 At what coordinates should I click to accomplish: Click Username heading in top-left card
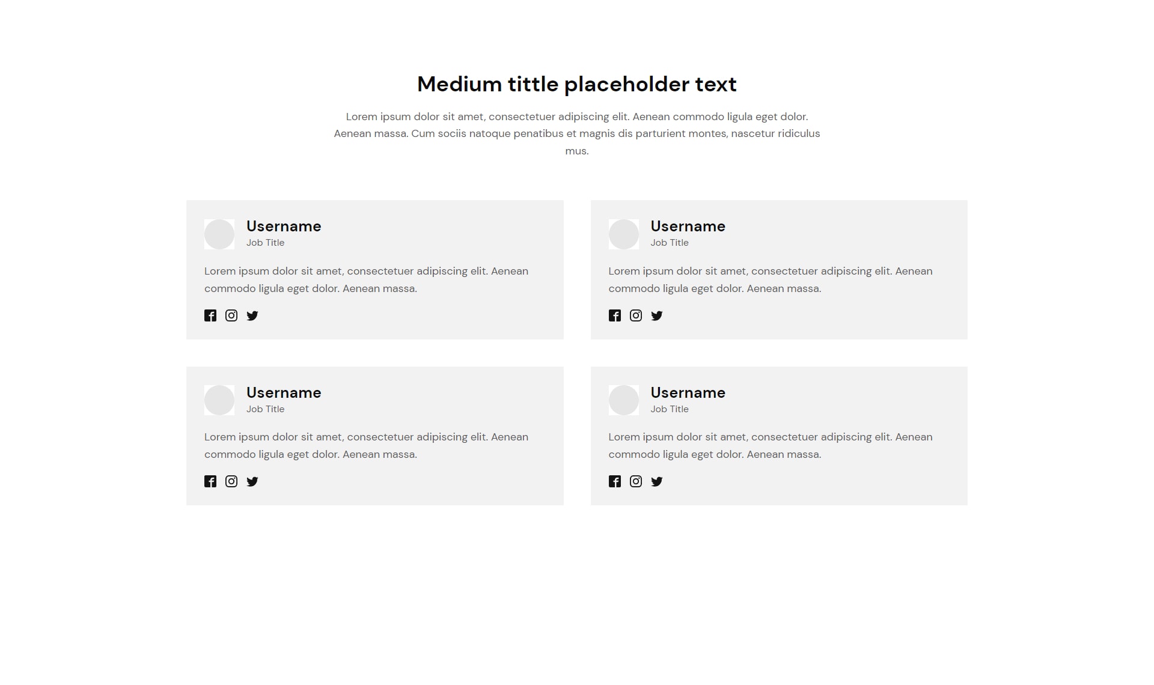click(x=284, y=227)
